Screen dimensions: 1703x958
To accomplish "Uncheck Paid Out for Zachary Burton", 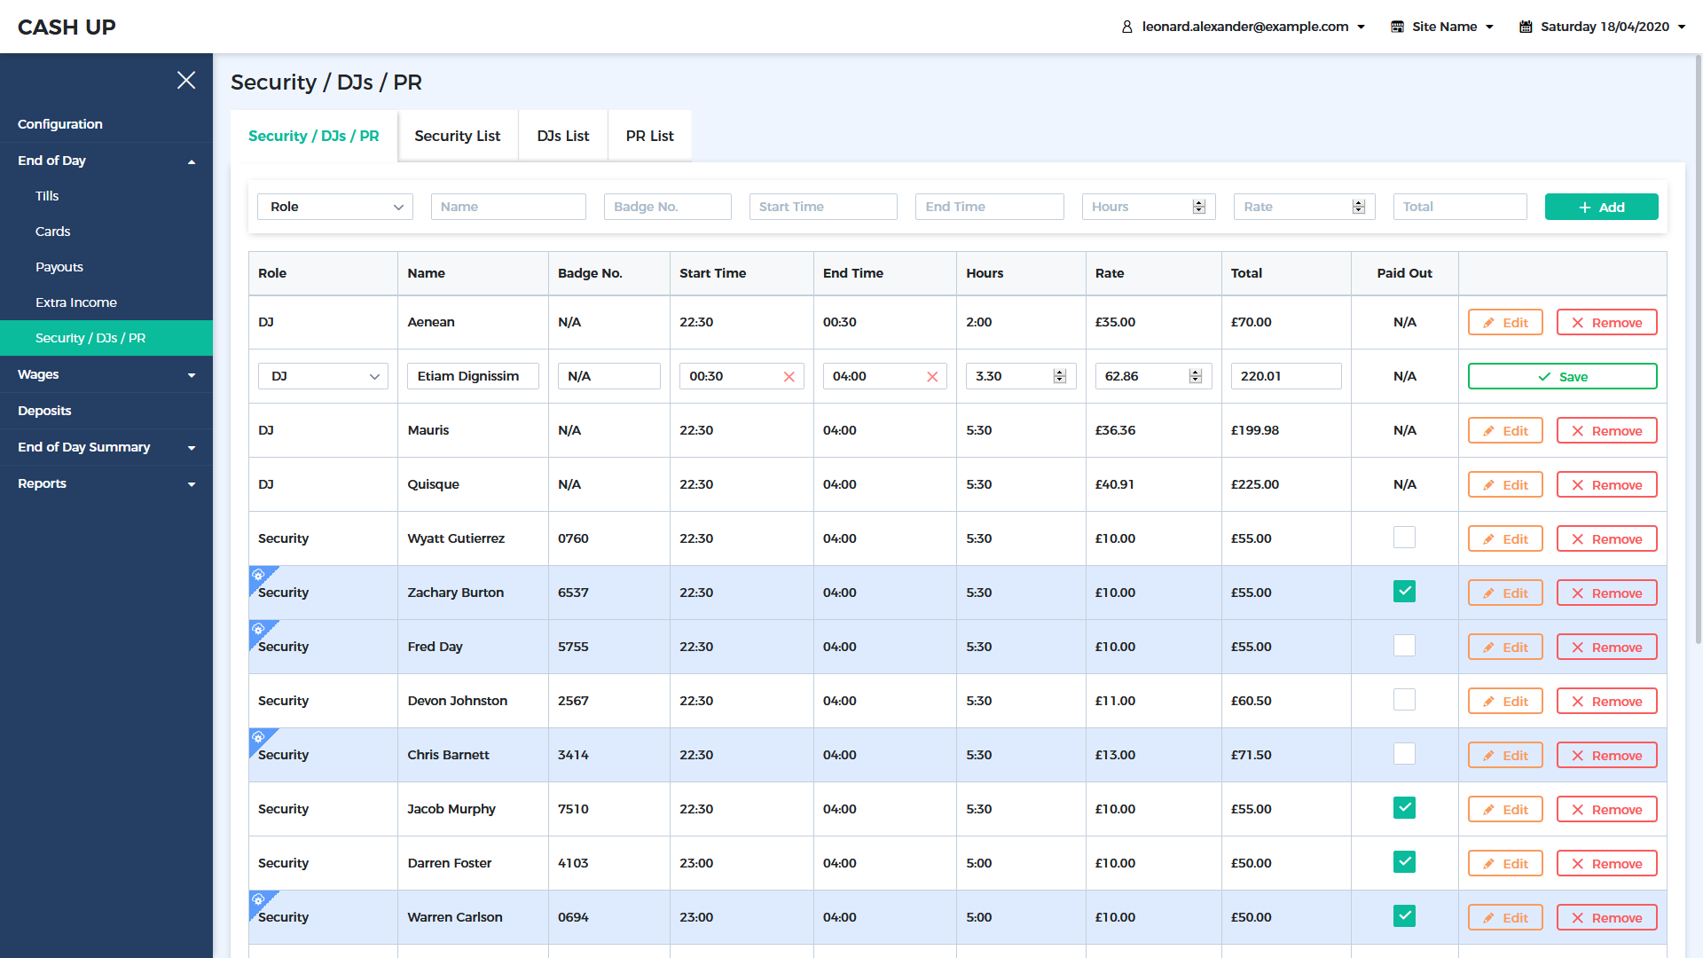I will 1404,592.
